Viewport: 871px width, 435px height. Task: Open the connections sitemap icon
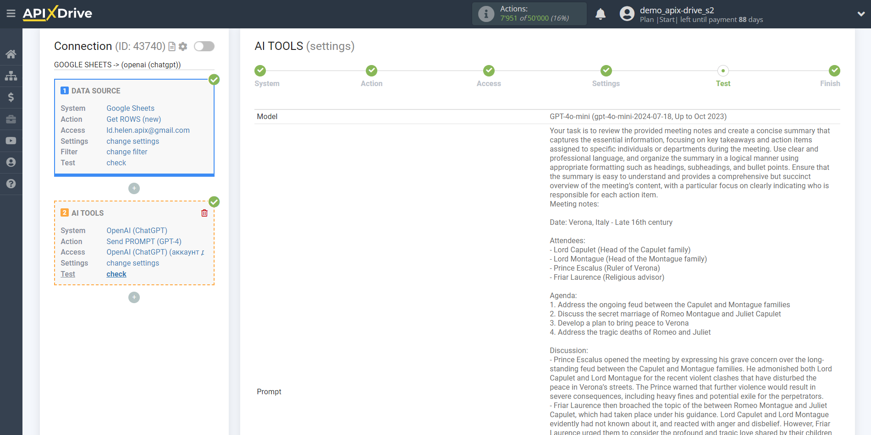pyautogui.click(x=11, y=76)
